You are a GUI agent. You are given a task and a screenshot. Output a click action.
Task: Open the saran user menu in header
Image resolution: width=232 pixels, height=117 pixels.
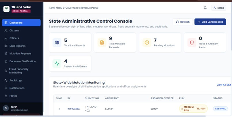coord(218,8)
